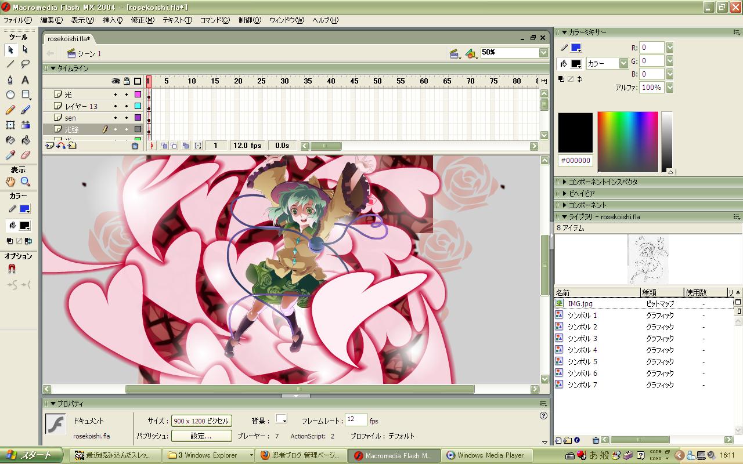Select the Fill Transform tool
Image resolution: width=743 pixels, height=464 pixels.
pos(26,125)
